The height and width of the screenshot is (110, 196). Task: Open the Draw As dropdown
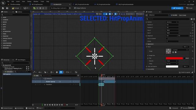click(172, 61)
